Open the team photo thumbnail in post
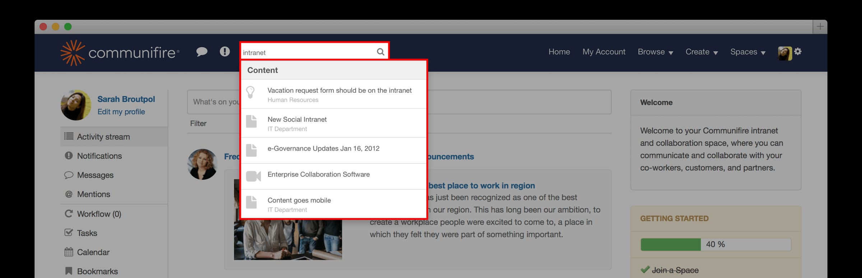The image size is (862, 278). coord(288,219)
